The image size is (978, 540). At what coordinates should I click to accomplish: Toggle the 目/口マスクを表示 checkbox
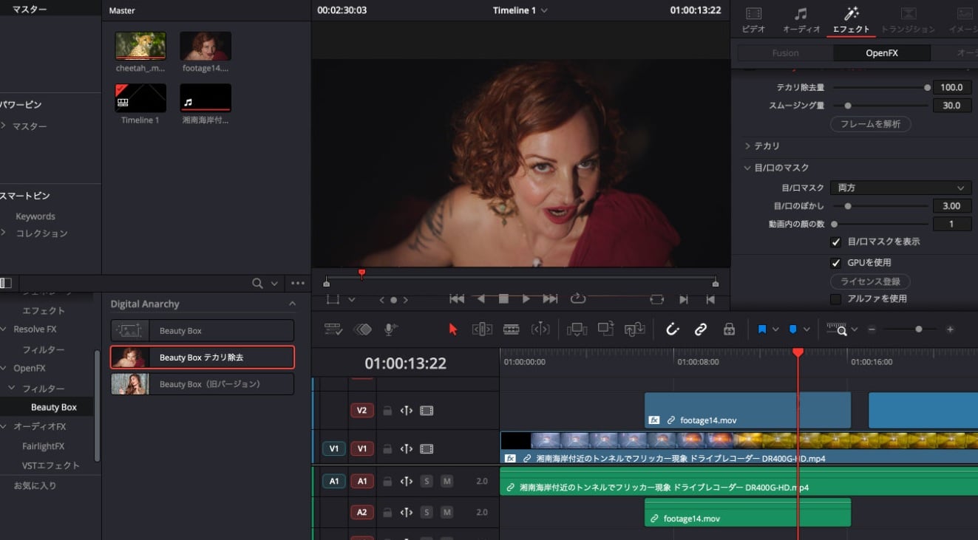coord(836,242)
